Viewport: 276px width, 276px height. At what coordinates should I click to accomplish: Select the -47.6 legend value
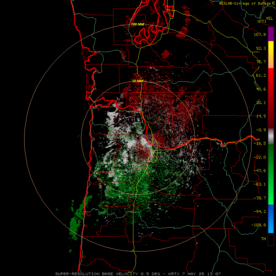click(260, 171)
